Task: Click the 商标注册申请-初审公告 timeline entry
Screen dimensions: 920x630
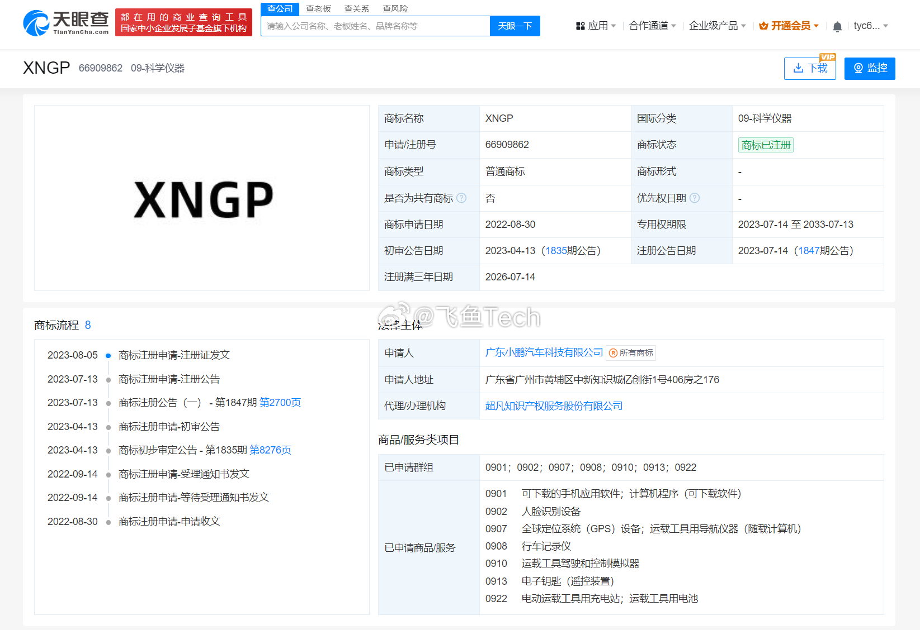Action: (169, 427)
